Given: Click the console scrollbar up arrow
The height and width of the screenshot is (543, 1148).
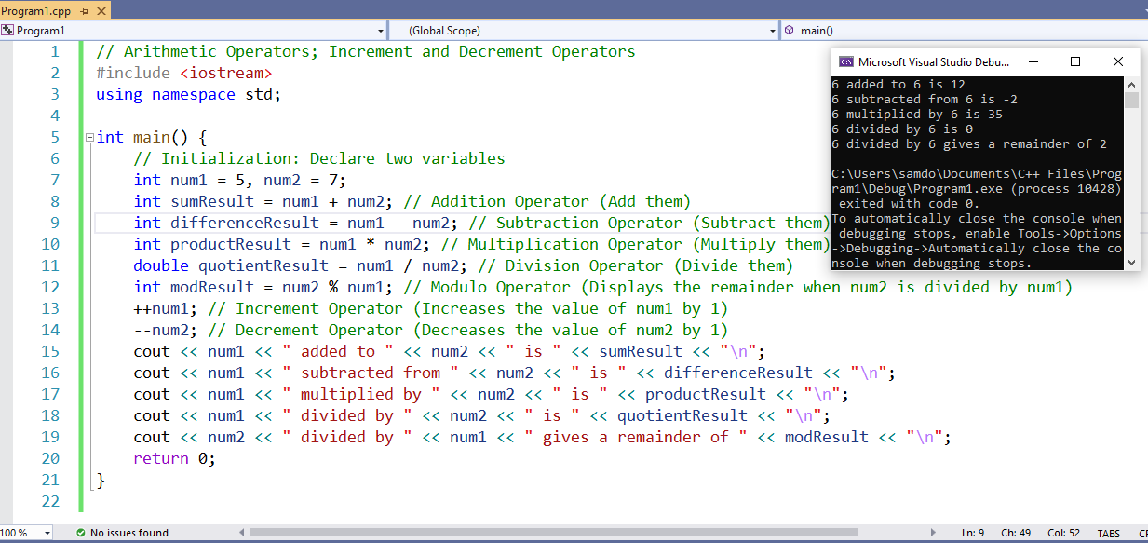Looking at the screenshot, I should [1131, 84].
